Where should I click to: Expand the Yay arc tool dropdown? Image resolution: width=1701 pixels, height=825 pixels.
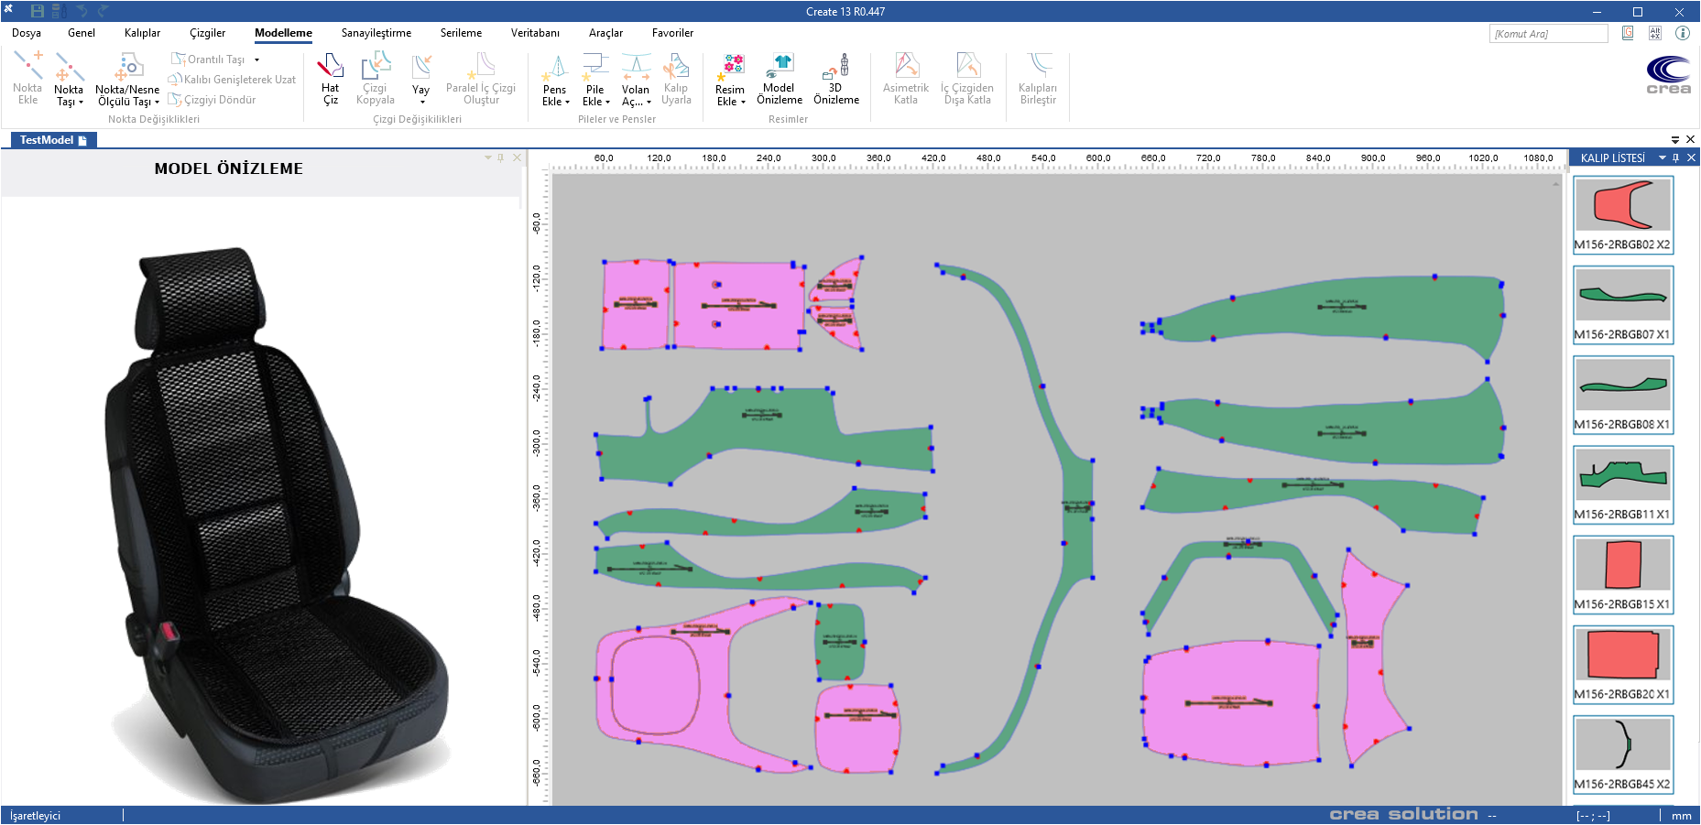pyautogui.click(x=421, y=102)
